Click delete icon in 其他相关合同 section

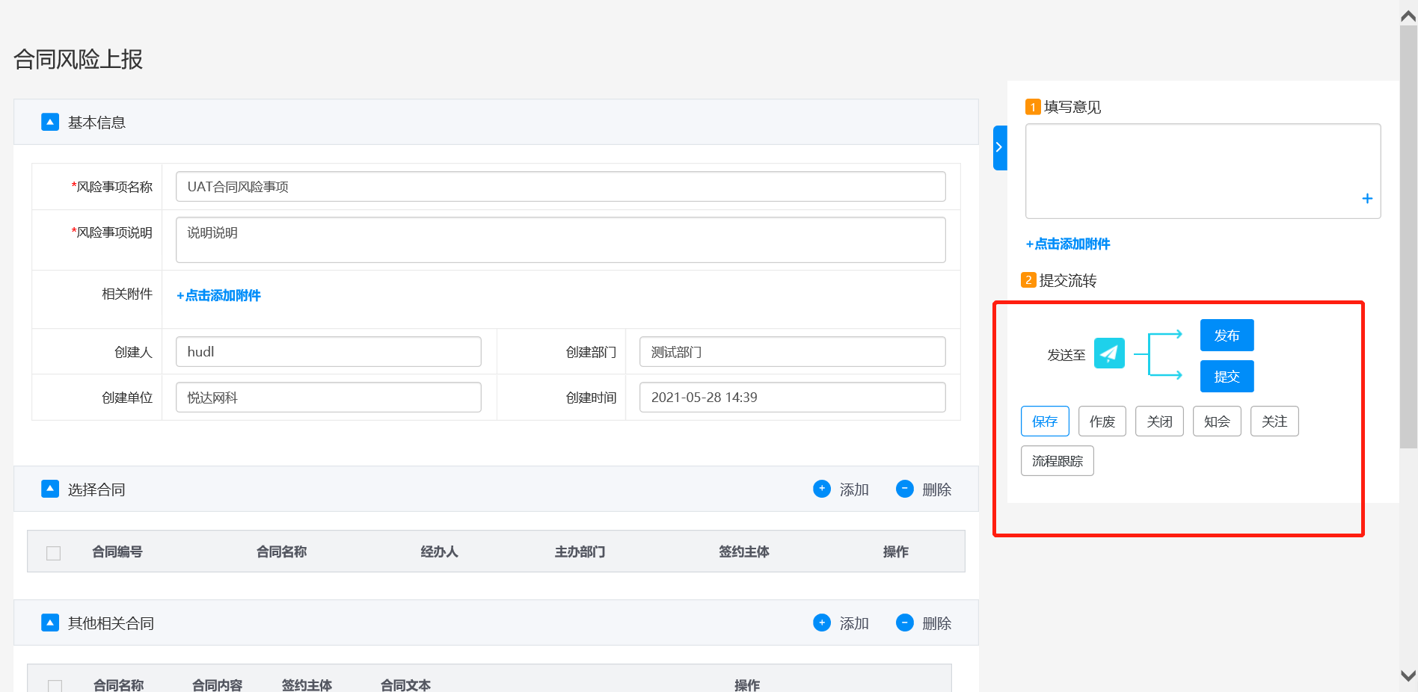(x=904, y=623)
